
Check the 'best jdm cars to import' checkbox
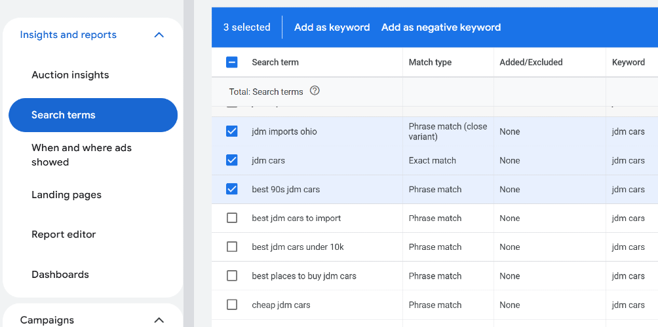point(231,218)
